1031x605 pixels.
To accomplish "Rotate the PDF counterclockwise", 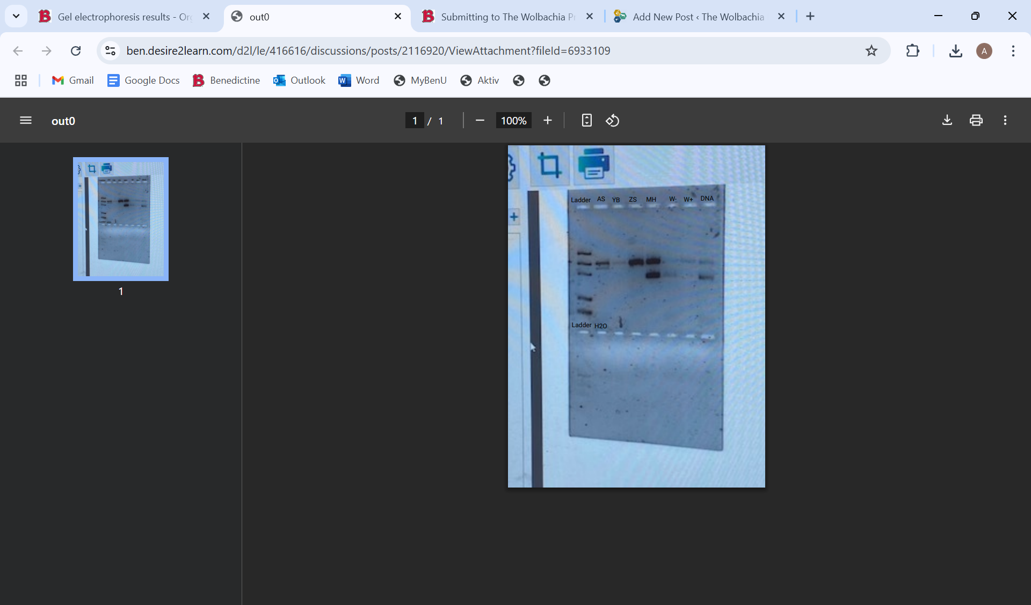I will (613, 121).
